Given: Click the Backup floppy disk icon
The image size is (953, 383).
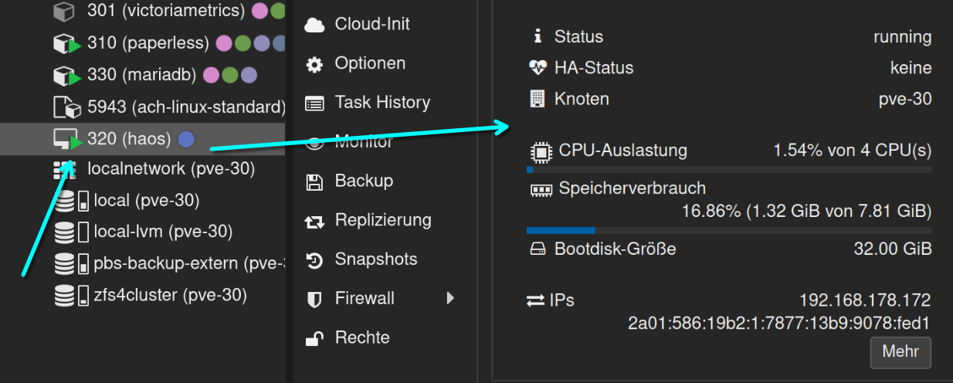Looking at the screenshot, I should click(x=314, y=181).
